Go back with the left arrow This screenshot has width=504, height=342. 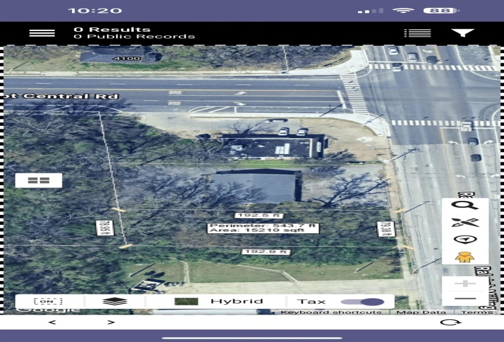(52, 322)
